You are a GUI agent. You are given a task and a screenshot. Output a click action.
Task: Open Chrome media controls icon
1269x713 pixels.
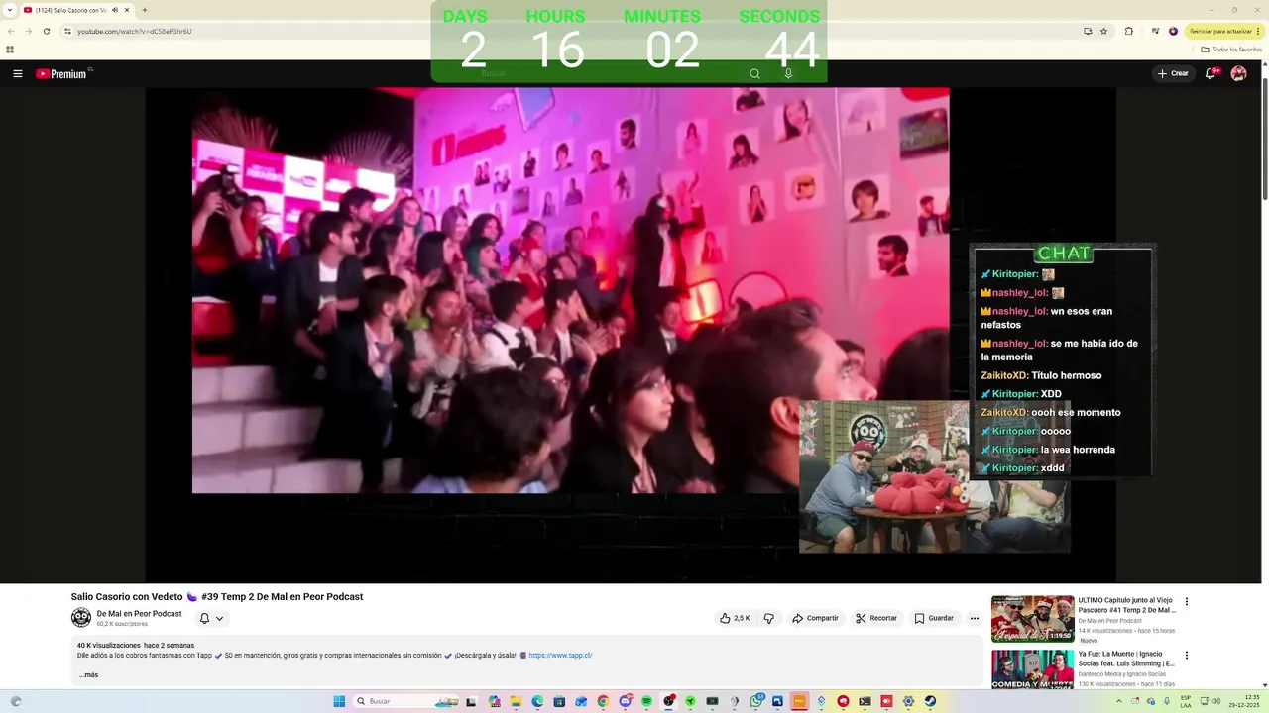pyautogui.click(x=1155, y=31)
